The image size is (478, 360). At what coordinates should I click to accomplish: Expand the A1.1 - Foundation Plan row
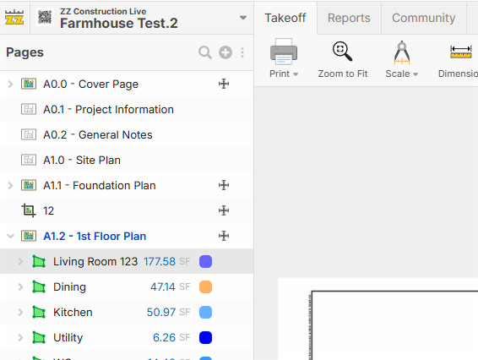pyautogui.click(x=10, y=185)
